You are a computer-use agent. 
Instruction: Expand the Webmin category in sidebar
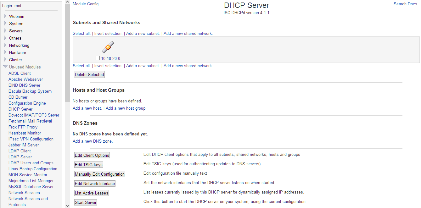click(x=16, y=16)
